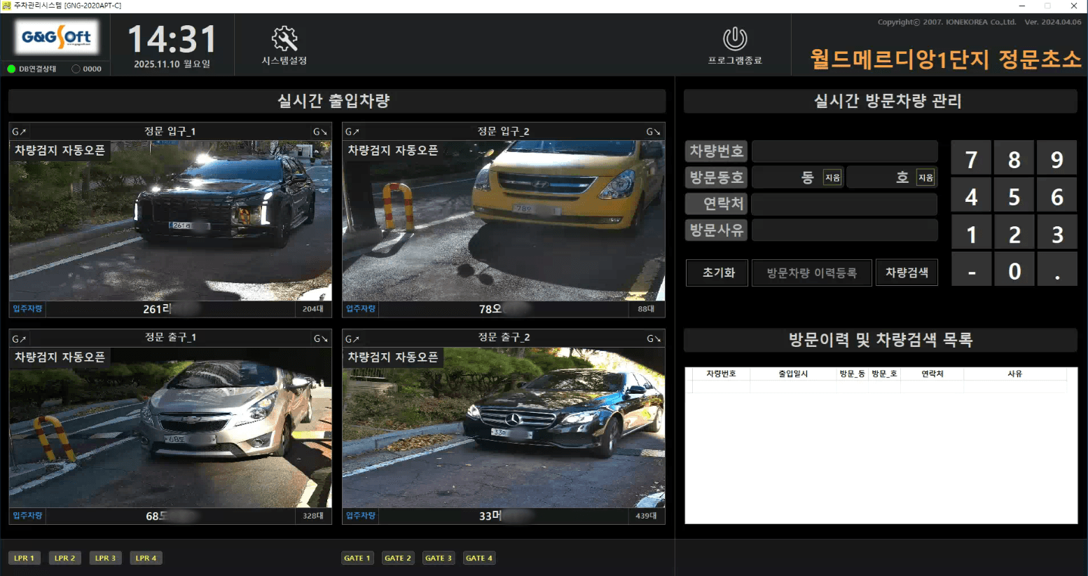Open 시스템설정 gear wrench icon

284,39
